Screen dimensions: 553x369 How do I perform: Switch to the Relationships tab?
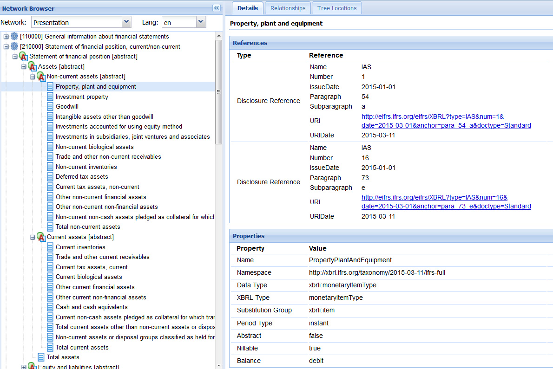coord(288,8)
